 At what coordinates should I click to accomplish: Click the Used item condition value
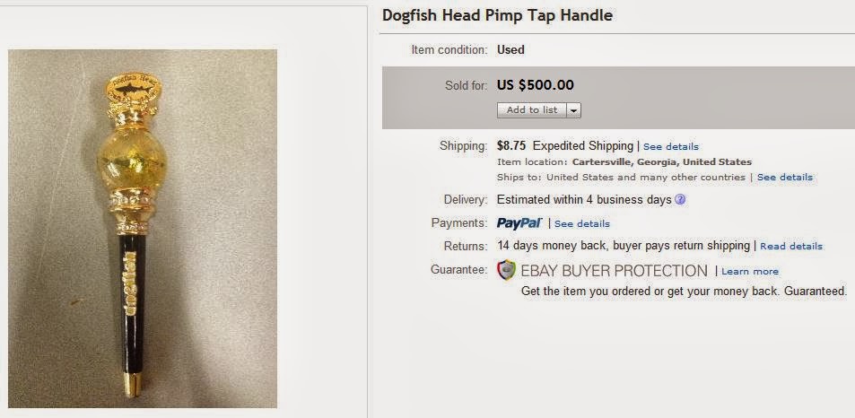510,49
